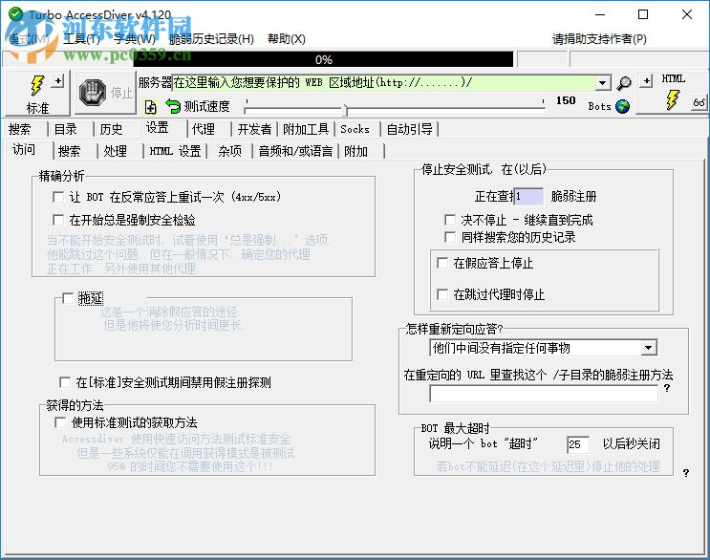
Task: Open the HTML 设置 sub-tab
Action: (x=175, y=151)
